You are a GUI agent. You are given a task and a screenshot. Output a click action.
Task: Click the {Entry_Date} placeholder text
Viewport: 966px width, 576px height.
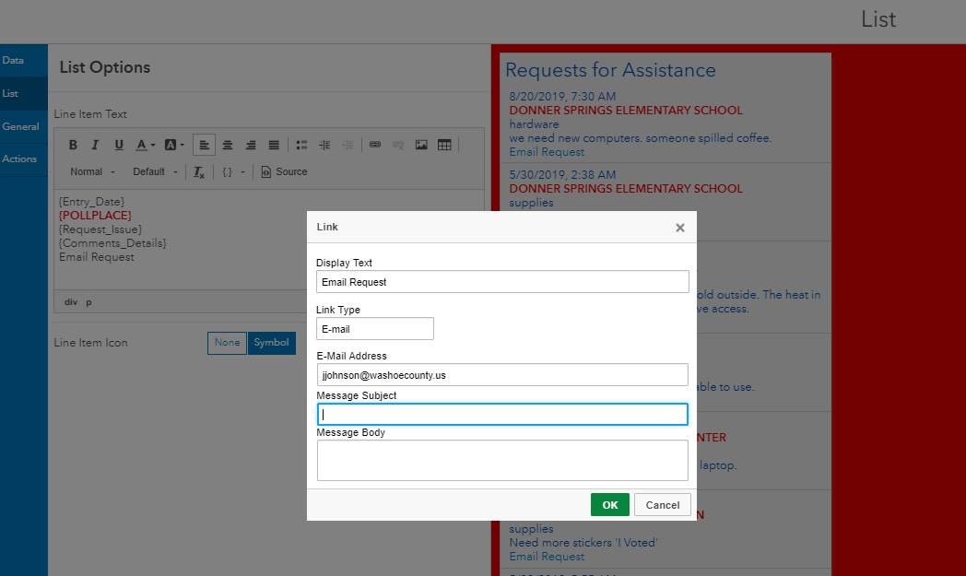pos(92,202)
